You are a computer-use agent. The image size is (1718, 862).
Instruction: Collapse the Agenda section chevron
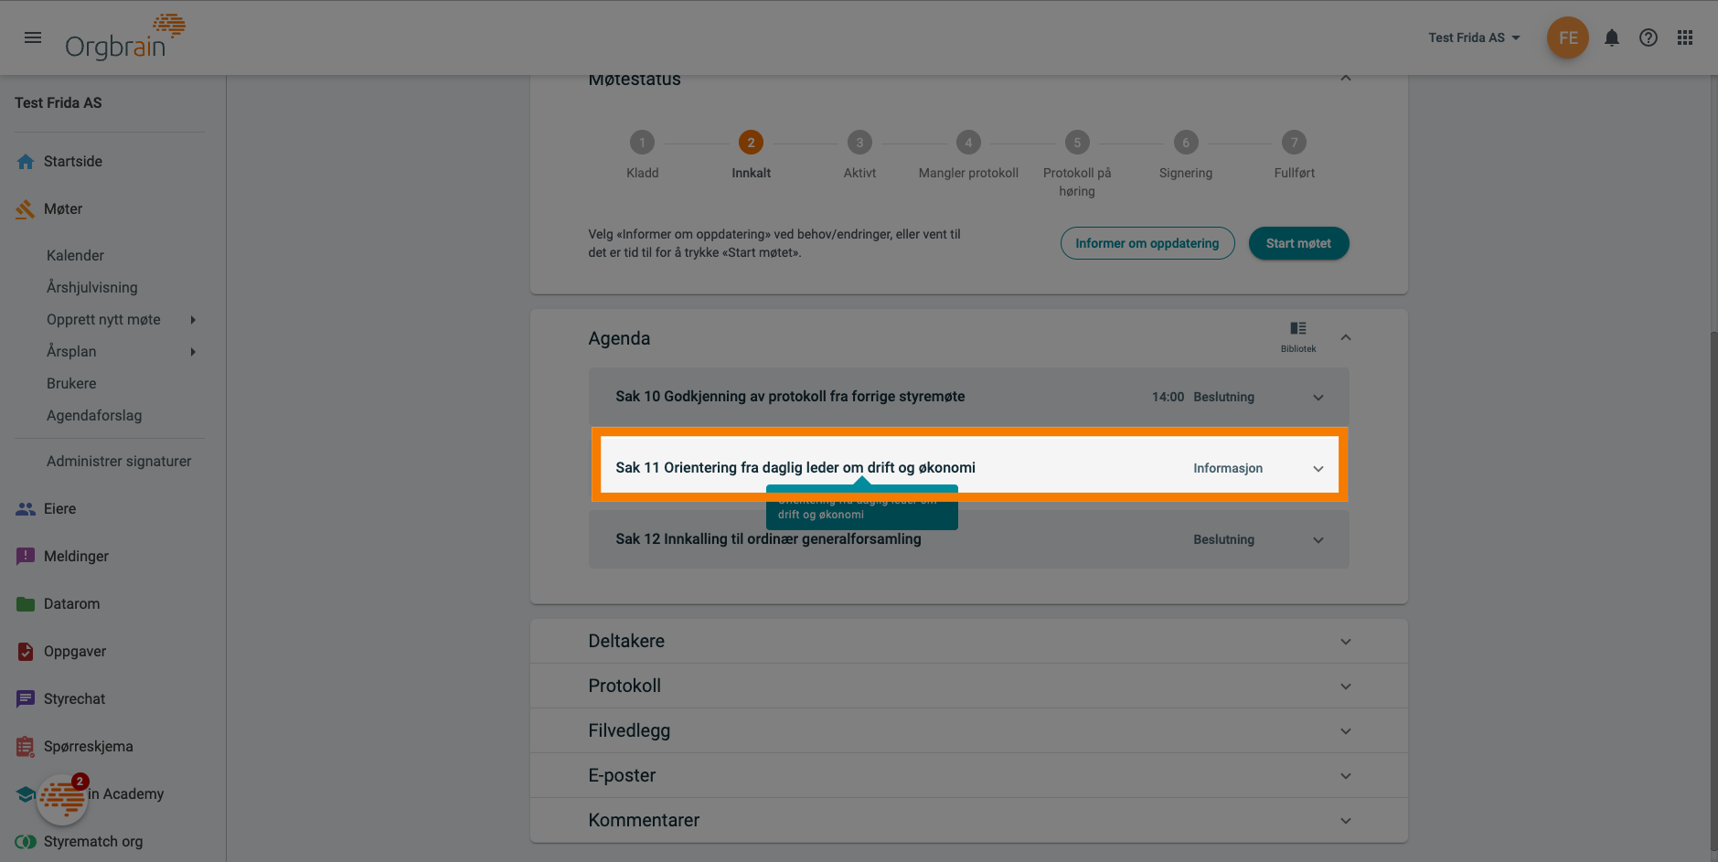click(1346, 338)
